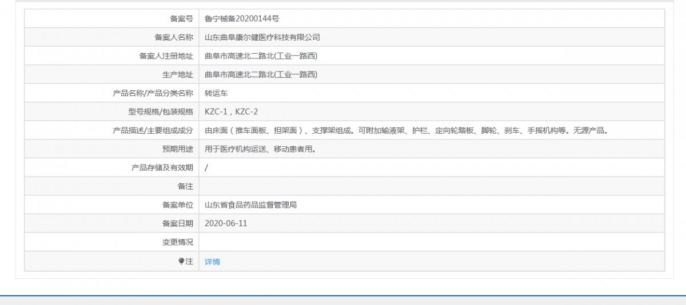Select the address value in the 生产地址 row
Viewport: 686px width, 305px height.
point(261,75)
